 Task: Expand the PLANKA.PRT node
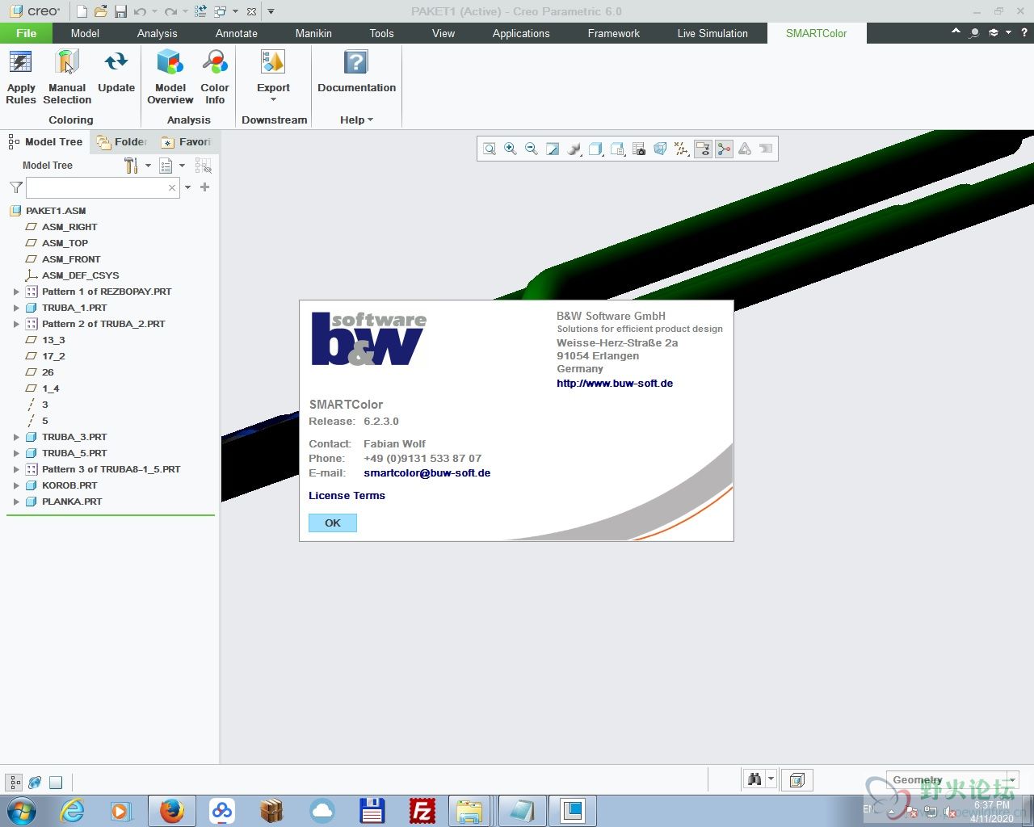coord(16,502)
